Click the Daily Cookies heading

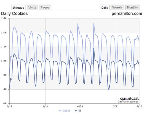click(14, 14)
